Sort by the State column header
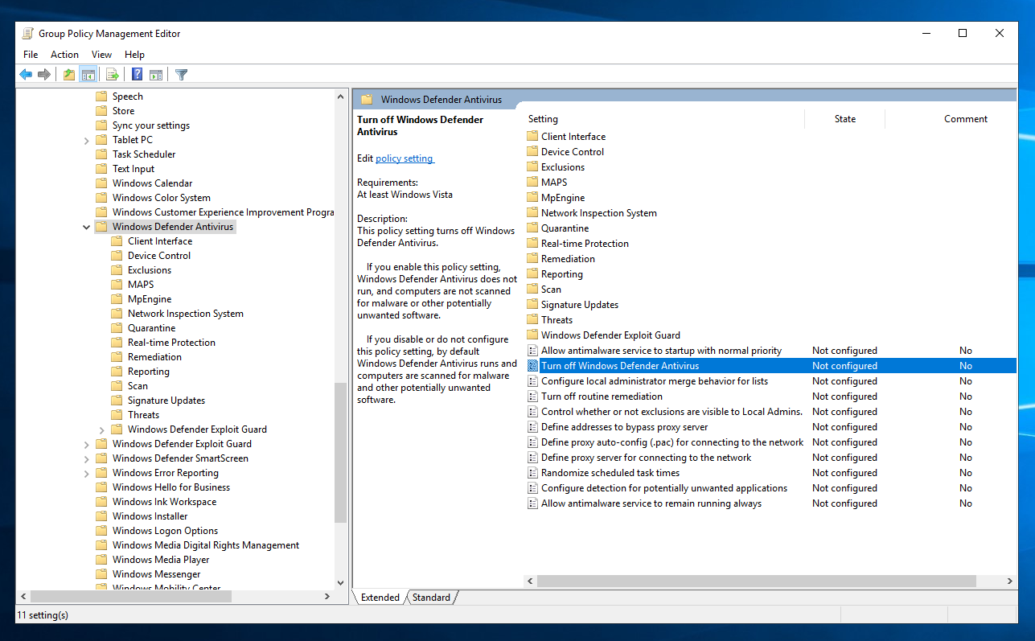The image size is (1035, 641). tap(844, 119)
